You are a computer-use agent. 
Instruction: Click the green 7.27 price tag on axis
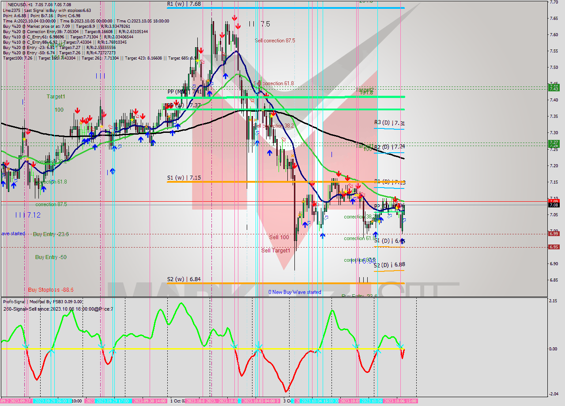[x=554, y=142]
